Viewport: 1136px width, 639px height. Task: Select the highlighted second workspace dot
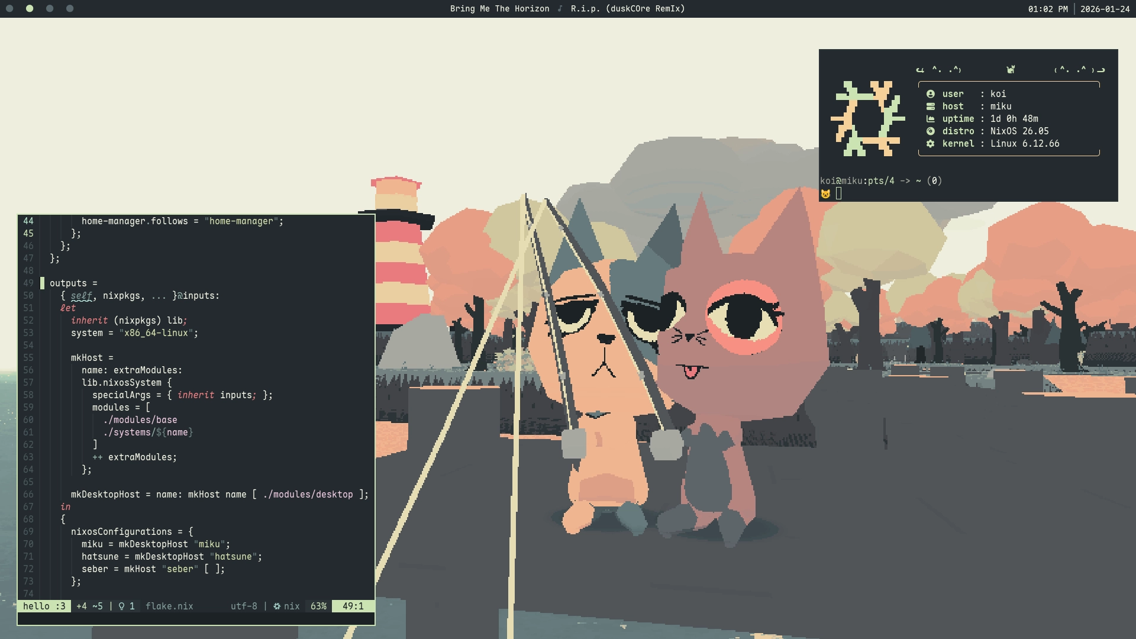[x=29, y=8]
